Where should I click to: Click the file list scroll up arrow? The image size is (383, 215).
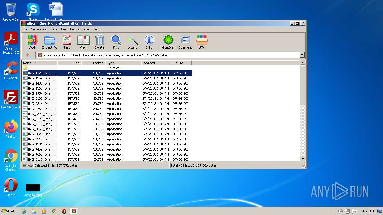[x=303, y=63]
